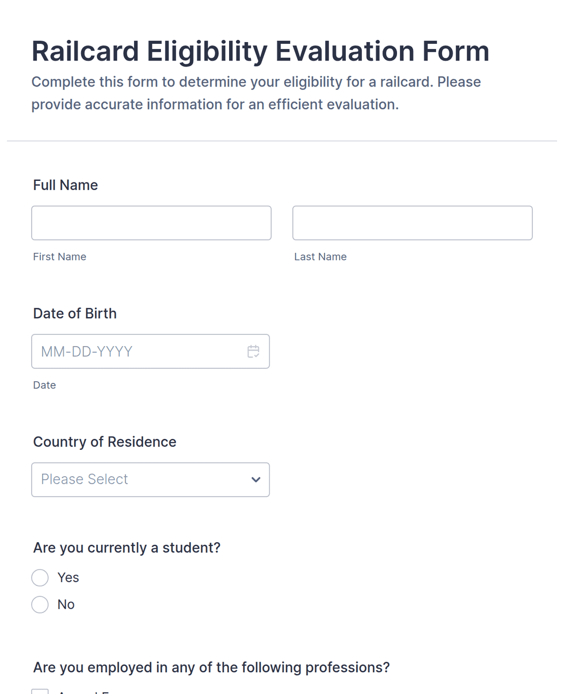Click the employed professions question text

211,668
